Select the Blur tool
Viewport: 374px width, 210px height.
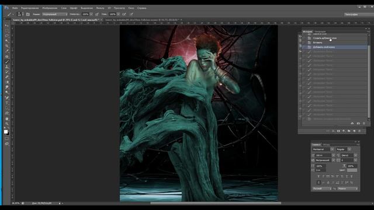[x=7, y=87]
